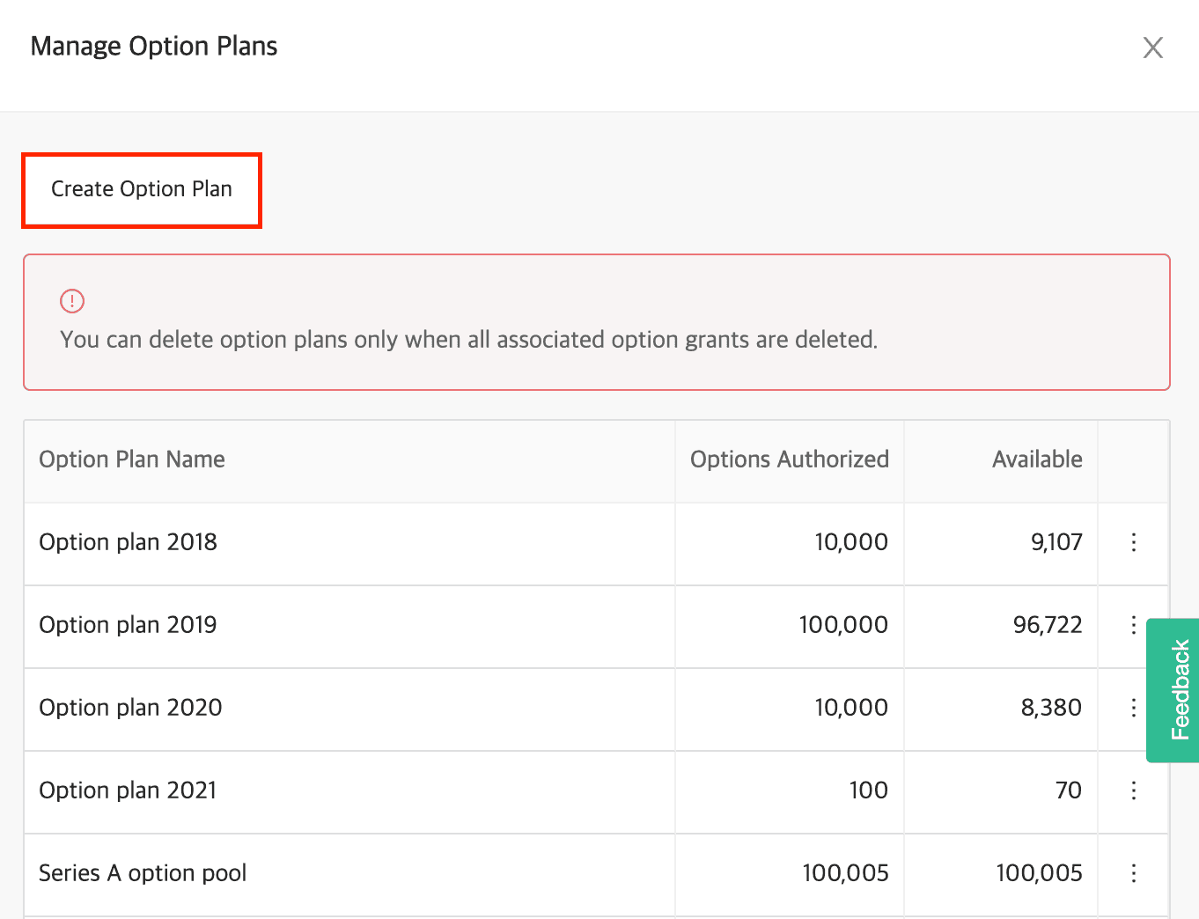The width and height of the screenshot is (1199, 919).
Task: Click the X to dismiss Manage Option Plans
Action: [1153, 48]
